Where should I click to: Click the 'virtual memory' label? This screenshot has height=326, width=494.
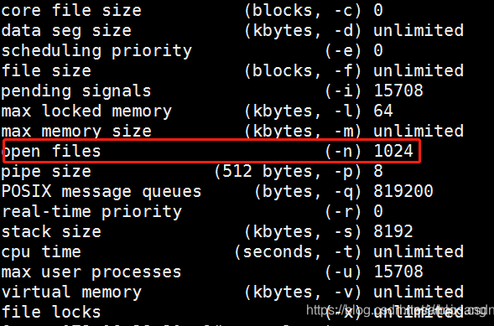click(x=71, y=292)
